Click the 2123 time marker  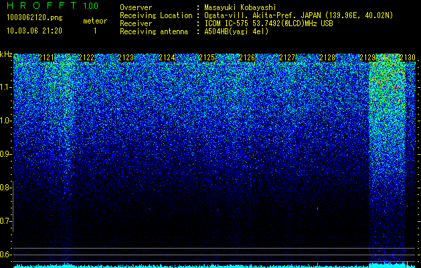(x=126, y=58)
